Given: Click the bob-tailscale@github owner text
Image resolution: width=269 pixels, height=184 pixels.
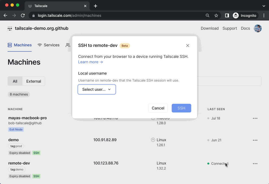Looking at the screenshot, I should point(25,123).
